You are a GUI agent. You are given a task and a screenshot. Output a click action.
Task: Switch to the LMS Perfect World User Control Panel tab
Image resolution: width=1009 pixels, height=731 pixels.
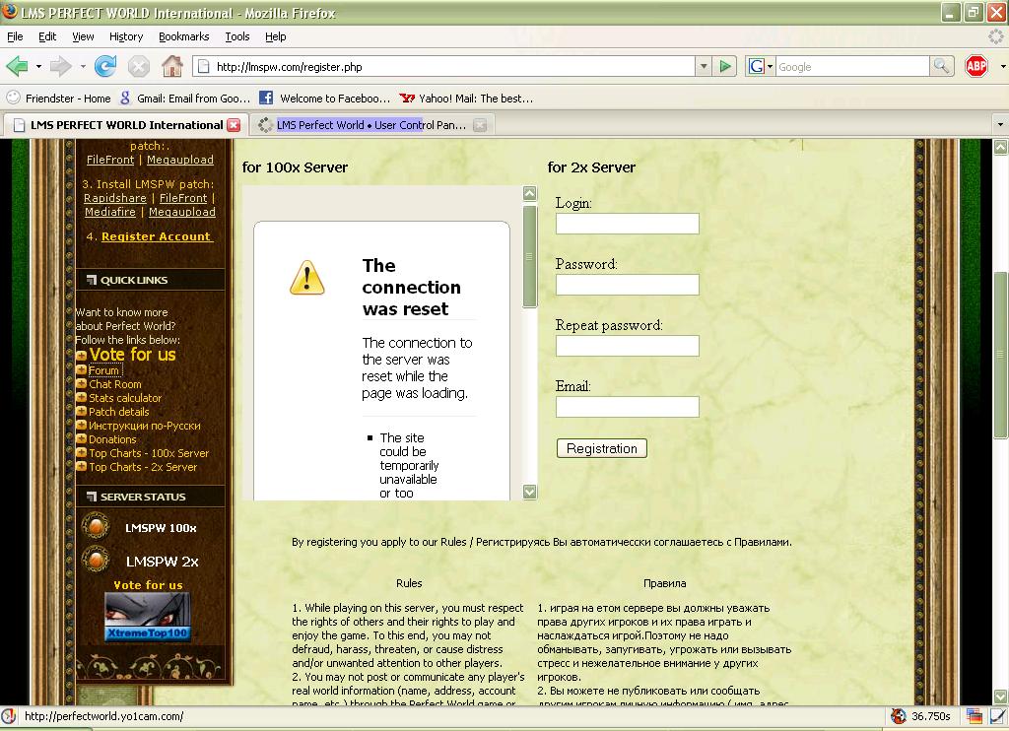pyautogui.click(x=370, y=125)
